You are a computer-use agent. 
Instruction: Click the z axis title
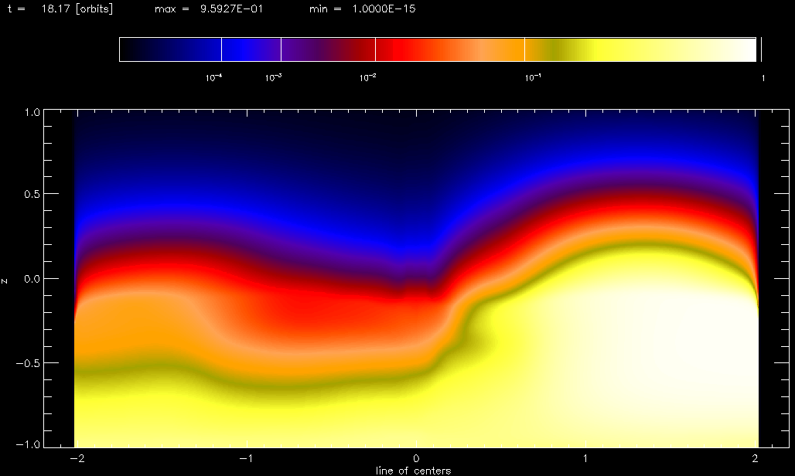coord(5,280)
